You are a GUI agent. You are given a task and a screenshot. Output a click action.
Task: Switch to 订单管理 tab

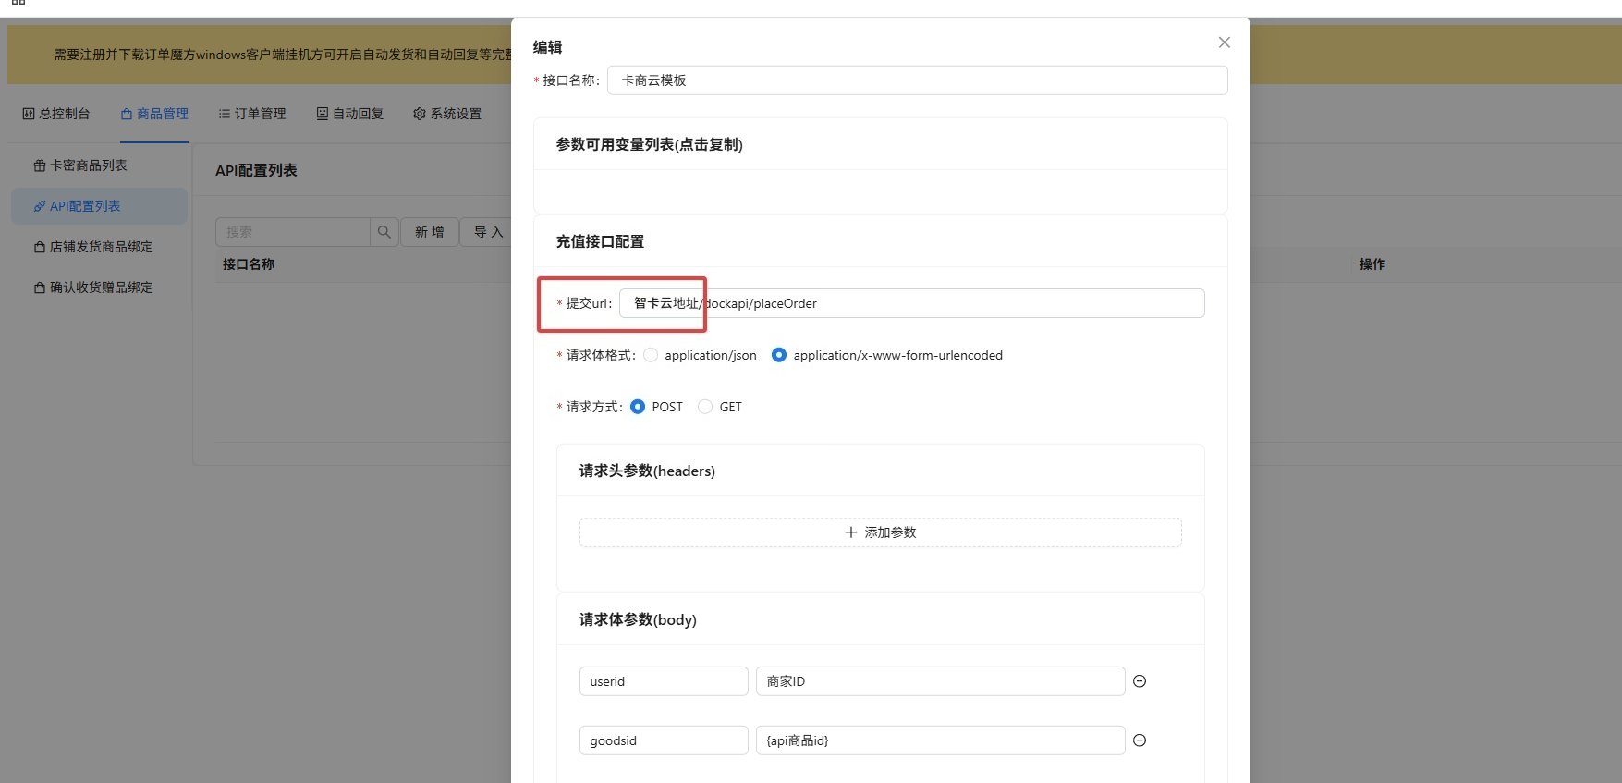(x=252, y=114)
